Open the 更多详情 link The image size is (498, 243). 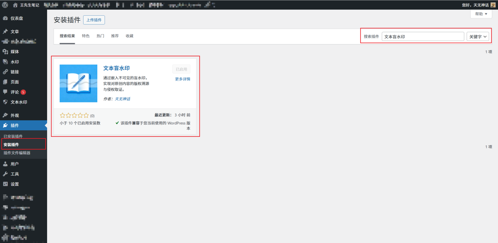pos(182,79)
